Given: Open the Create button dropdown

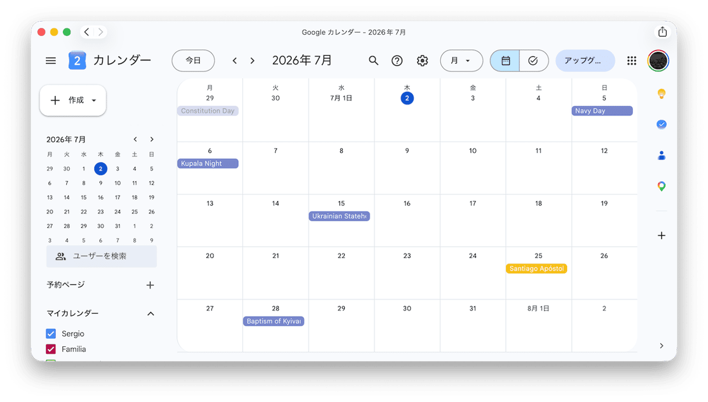Looking at the screenshot, I should (73, 100).
